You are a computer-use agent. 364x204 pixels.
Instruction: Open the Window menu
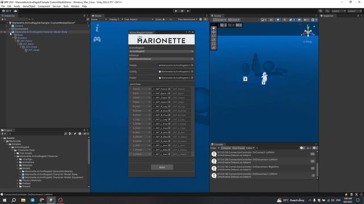pos(75,6)
